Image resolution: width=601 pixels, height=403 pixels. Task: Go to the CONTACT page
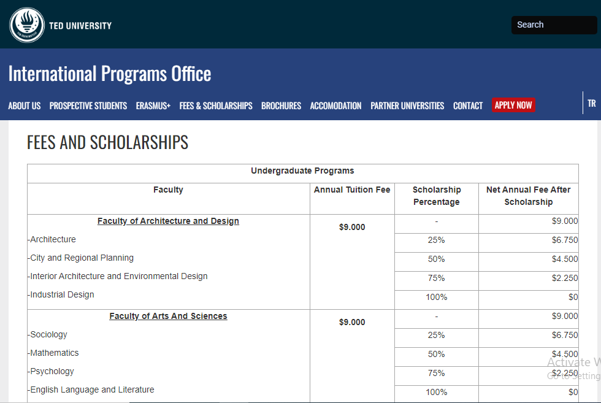coord(468,106)
